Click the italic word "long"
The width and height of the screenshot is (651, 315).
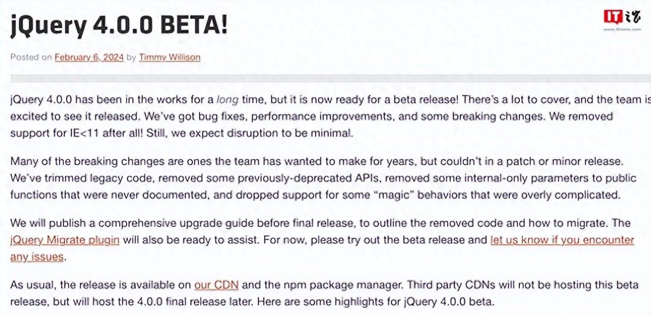click(x=227, y=100)
